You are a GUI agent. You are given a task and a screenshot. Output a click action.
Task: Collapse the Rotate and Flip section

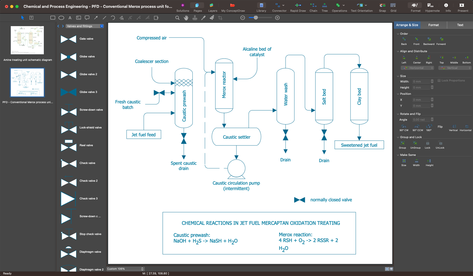[x=398, y=114]
